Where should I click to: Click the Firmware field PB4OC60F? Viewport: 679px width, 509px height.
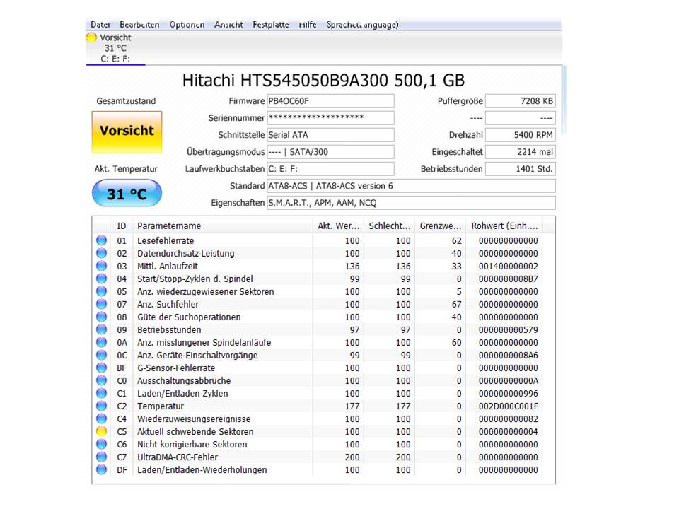[330, 101]
